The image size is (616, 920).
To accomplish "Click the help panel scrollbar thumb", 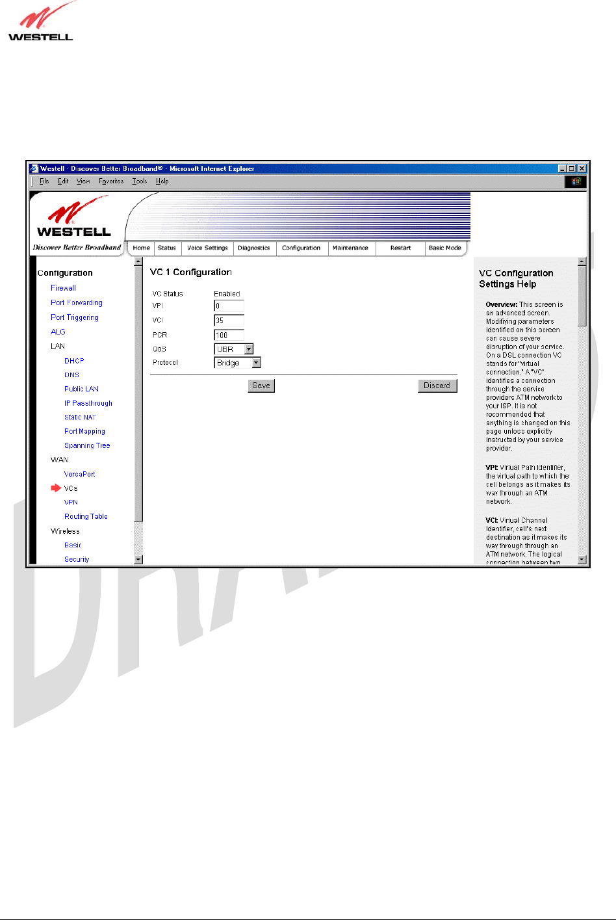I will point(582,296).
